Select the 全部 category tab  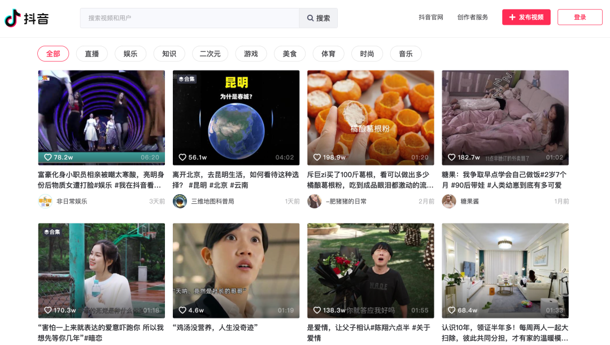pos(53,54)
